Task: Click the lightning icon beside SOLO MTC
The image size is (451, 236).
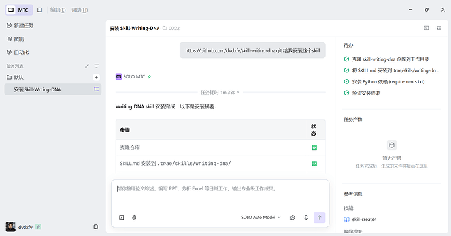Action: click(x=149, y=76)
